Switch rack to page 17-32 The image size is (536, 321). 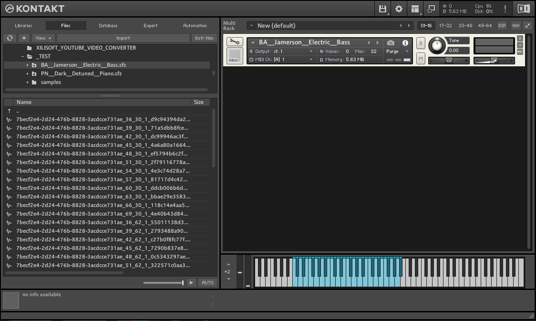[x=445, y=26]
